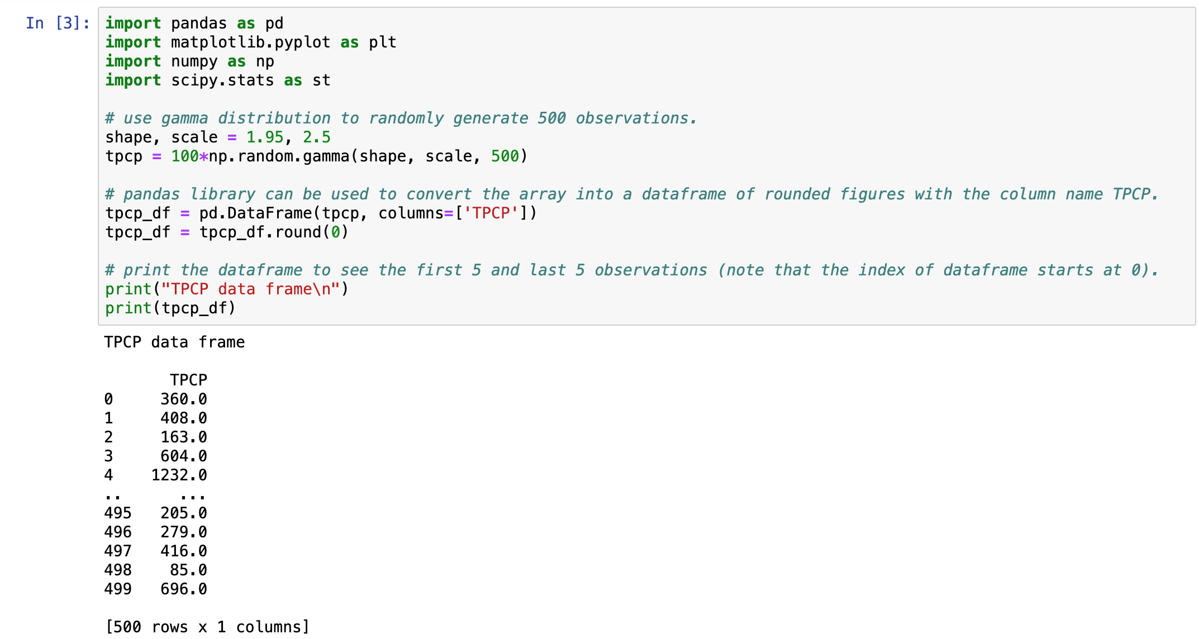Click the pd.DataFrame(tpcp, columns) line
The height and width of the screenshot is (639, 1199).
[x=321, y=213]
